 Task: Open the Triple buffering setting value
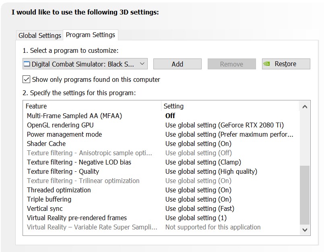198,199
